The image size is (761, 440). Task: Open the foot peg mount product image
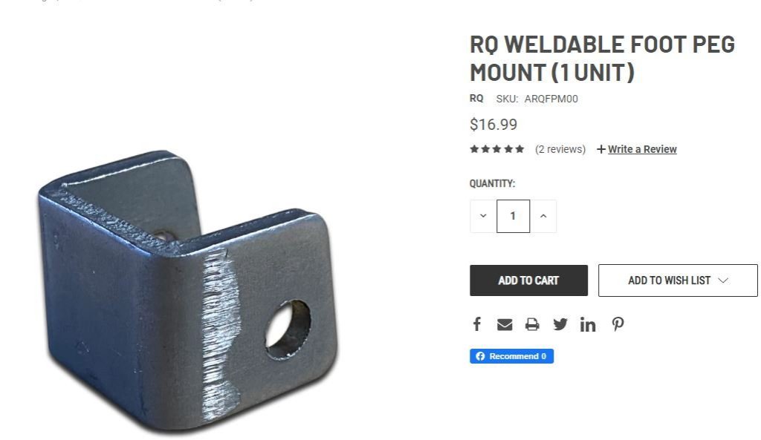(x=188, y=291)
